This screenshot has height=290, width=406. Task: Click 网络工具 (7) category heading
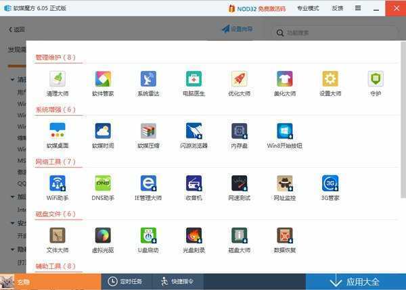click(55, 162)
